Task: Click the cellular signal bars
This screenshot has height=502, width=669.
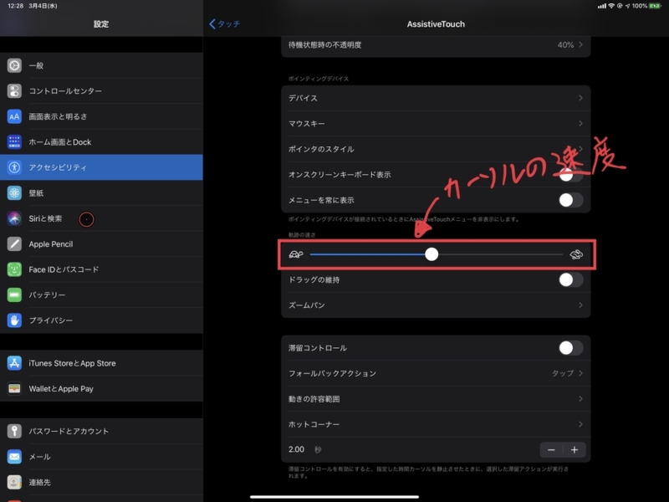Action: coord(602,6)
